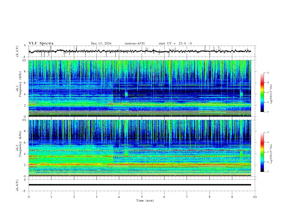The width and height of the screenshot is (287, 221).
Task: Click the "station=ATH" label
Action: (134, 43)
